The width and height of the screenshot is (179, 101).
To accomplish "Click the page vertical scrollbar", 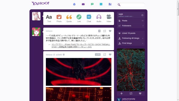I will click(178, 50).
